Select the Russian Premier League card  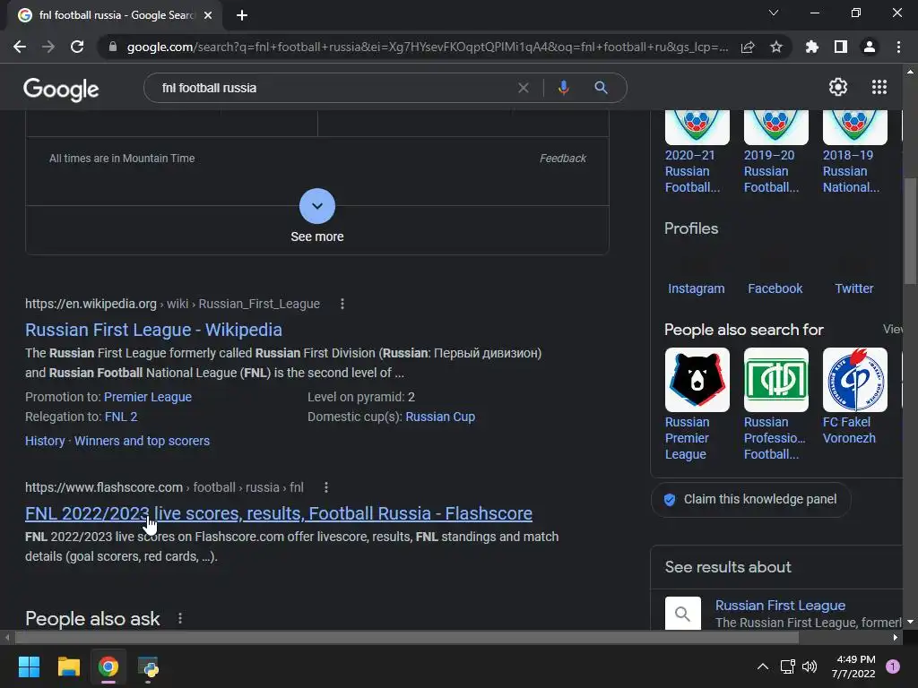697,404
